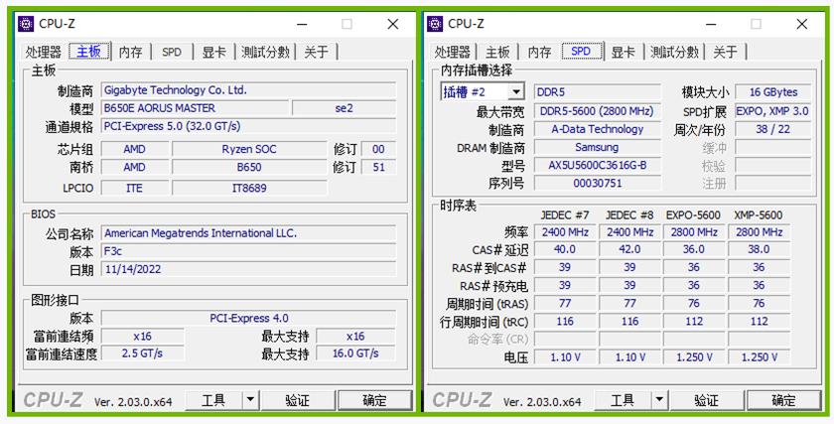Click 16.0 GT/s max supported speed
Viewport: 834px width, 424px height.
[355, 353]
